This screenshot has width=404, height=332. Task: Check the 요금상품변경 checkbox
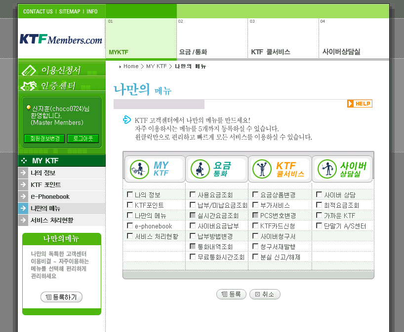(x=255, y=194)
